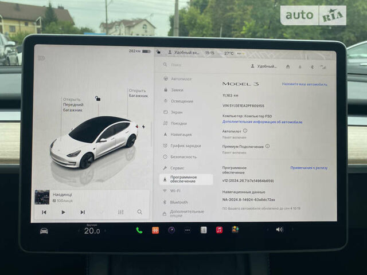Tap the software version v12 (2024.26.7) text
367x275 pixels.
248,180
